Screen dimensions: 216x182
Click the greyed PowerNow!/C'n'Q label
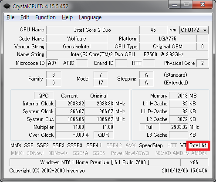[130, 153]
